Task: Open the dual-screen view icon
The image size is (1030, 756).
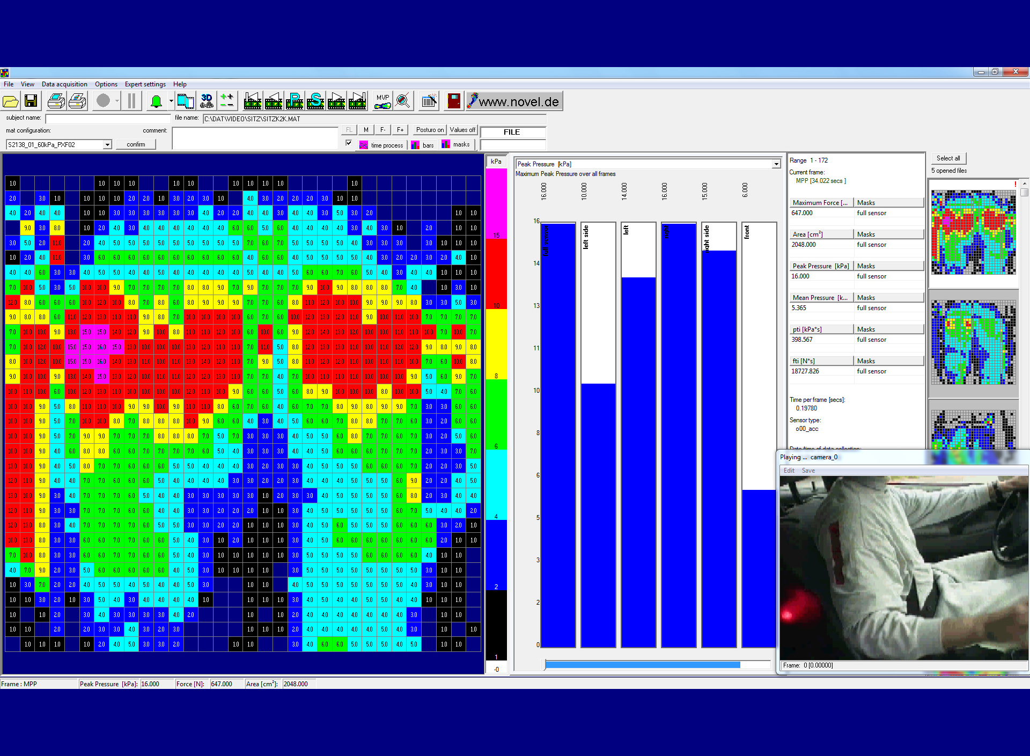Action: [x=186, y=101]
